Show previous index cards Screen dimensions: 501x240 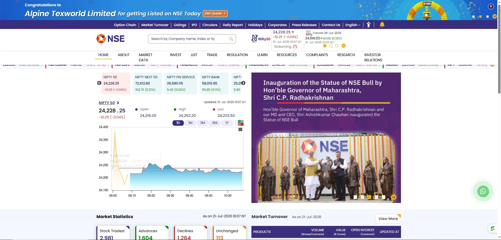pyautogui.click(x=99, y=83)
